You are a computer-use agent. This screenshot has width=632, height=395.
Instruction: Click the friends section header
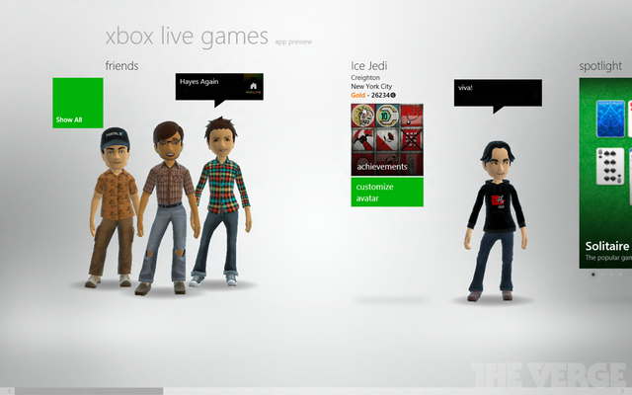pyautogui.click(x=121, y=66)
